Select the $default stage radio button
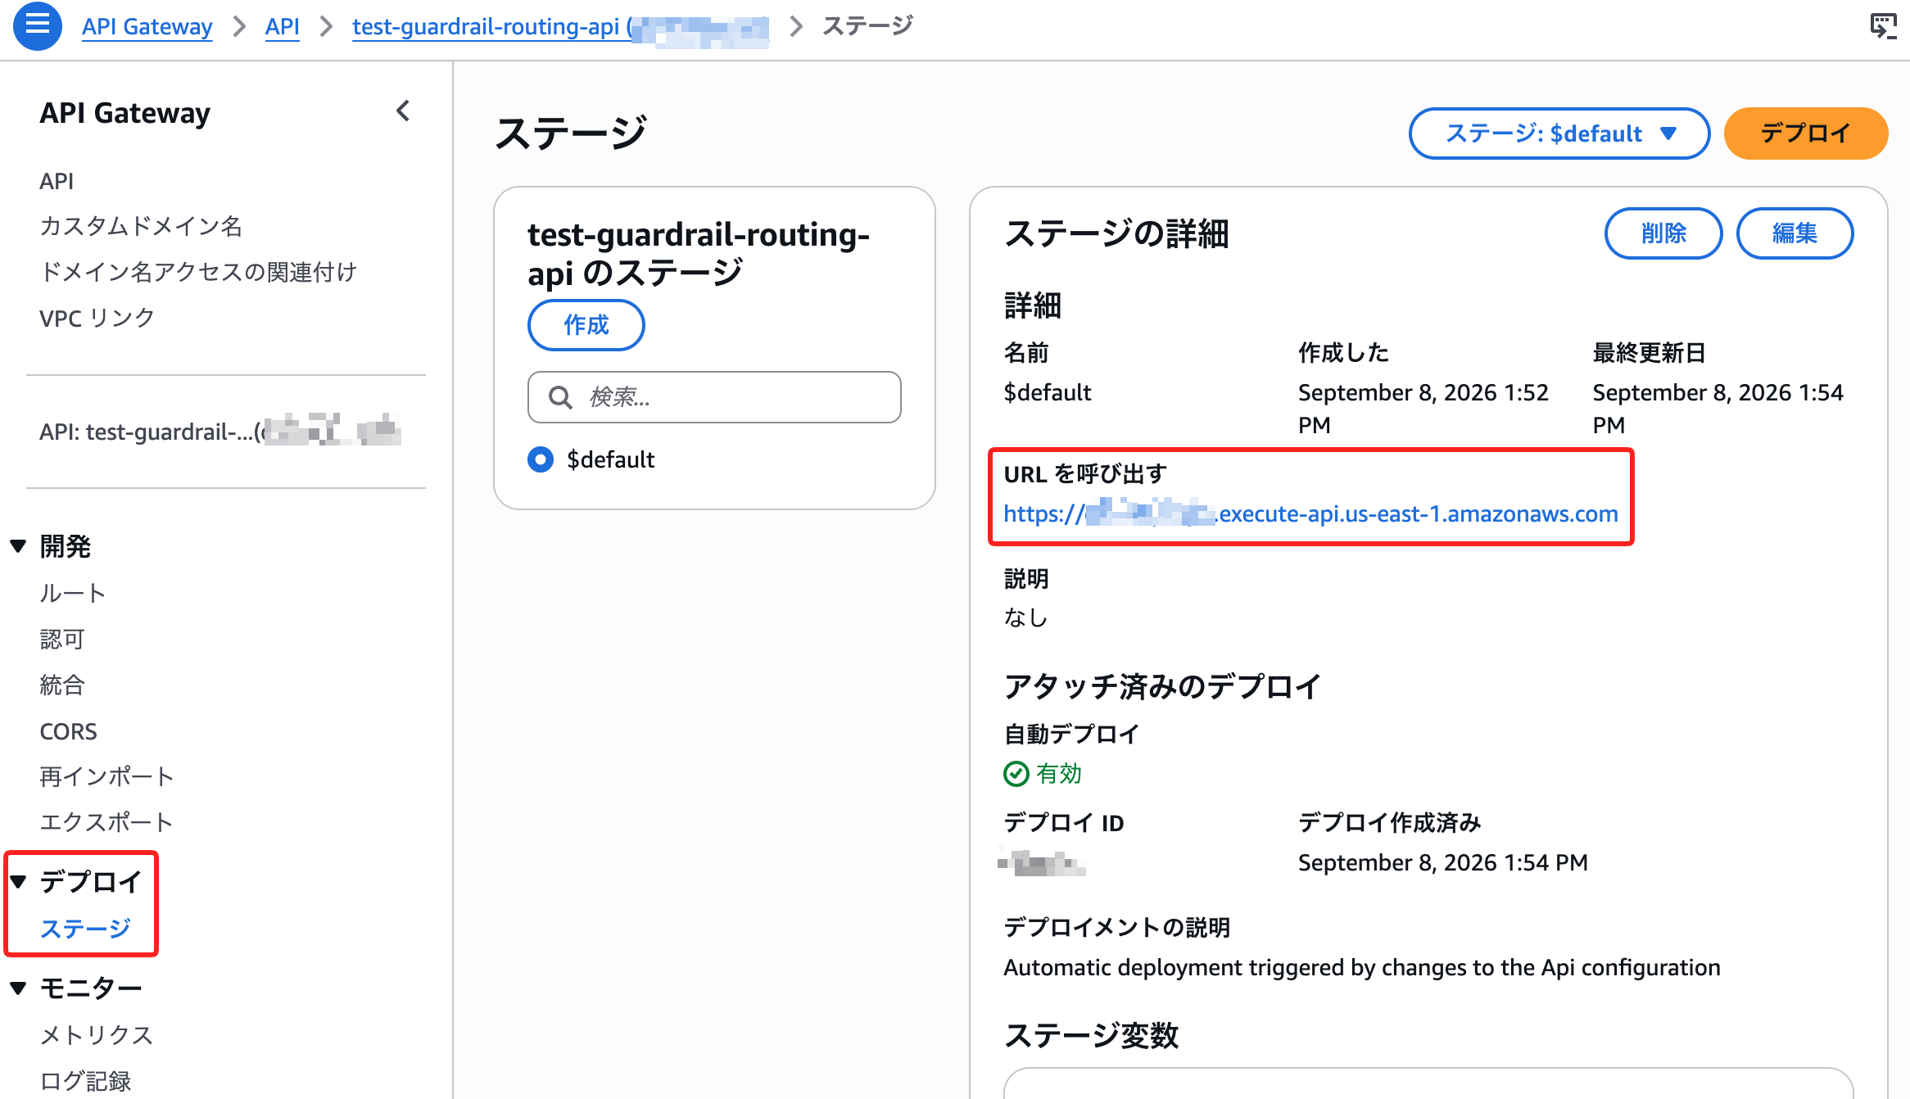This screenshot has width=1910, height=1099. tap(541, 459)
